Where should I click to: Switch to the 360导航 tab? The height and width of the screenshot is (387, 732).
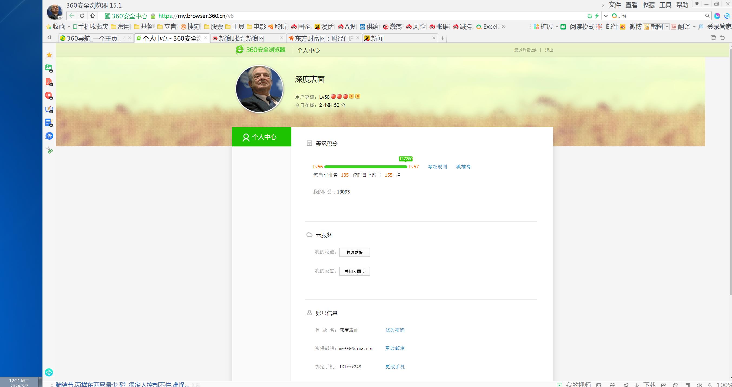coord(95,38)
